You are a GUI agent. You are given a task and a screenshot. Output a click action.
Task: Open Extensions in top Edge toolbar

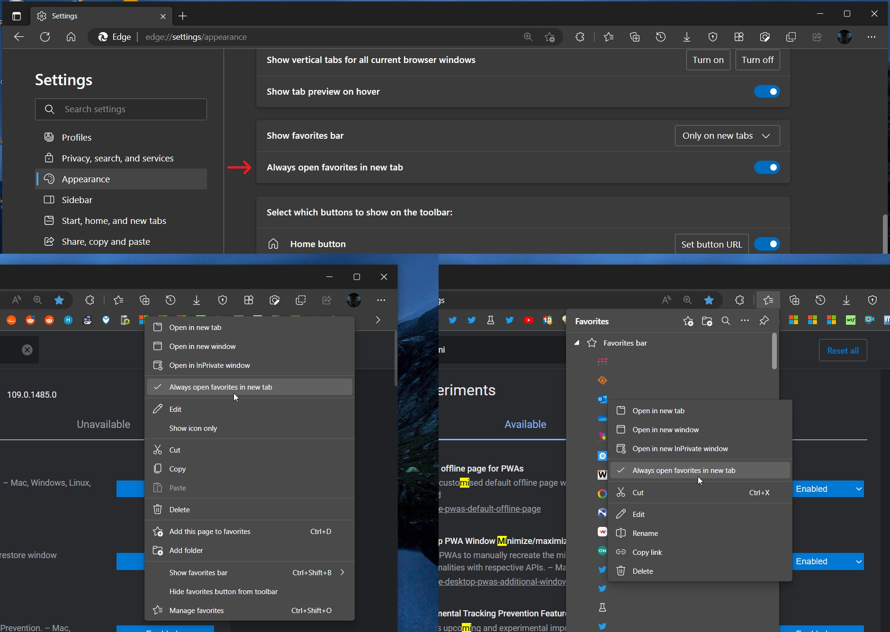[x=580, y=37]
